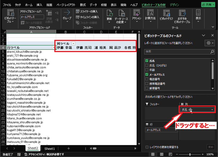218x157 pixels.
Task: Switch to Normal view in status bar
Action: click(x=153, y=154)
